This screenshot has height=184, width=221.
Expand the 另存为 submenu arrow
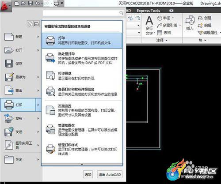(38, 77)
